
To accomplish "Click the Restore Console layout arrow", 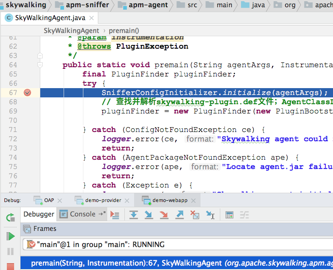I will tap(102, 214).
